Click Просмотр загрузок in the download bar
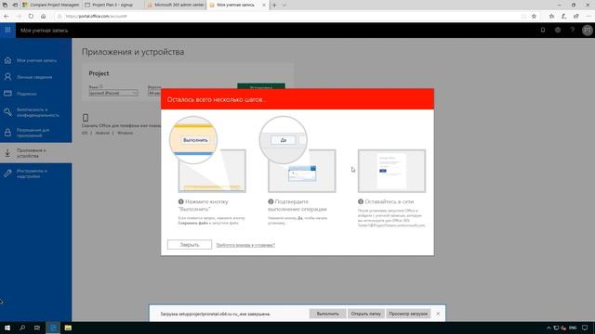595x334 pixels. coord(408,314)
